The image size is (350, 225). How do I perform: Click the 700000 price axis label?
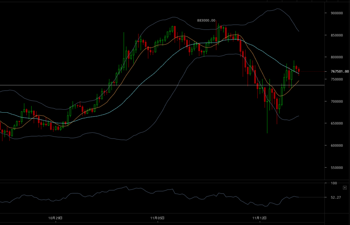click(337, 101)
